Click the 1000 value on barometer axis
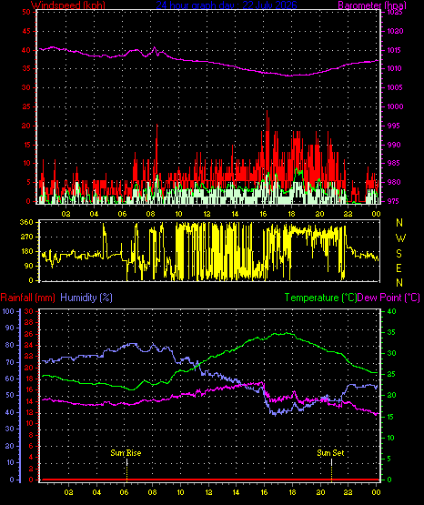 [x=395, y=106]
